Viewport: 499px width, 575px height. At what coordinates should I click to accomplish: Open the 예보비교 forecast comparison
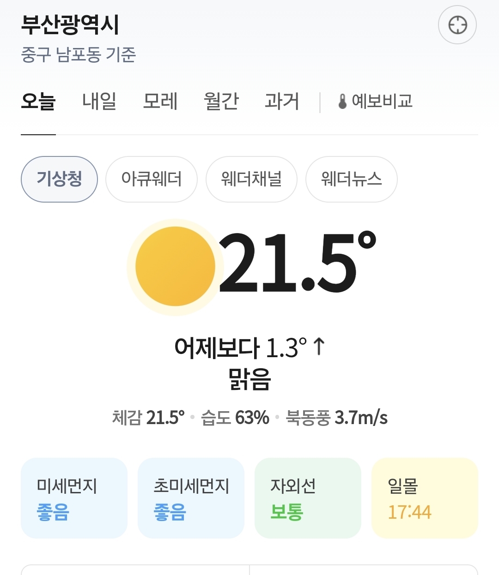point(382,102)
